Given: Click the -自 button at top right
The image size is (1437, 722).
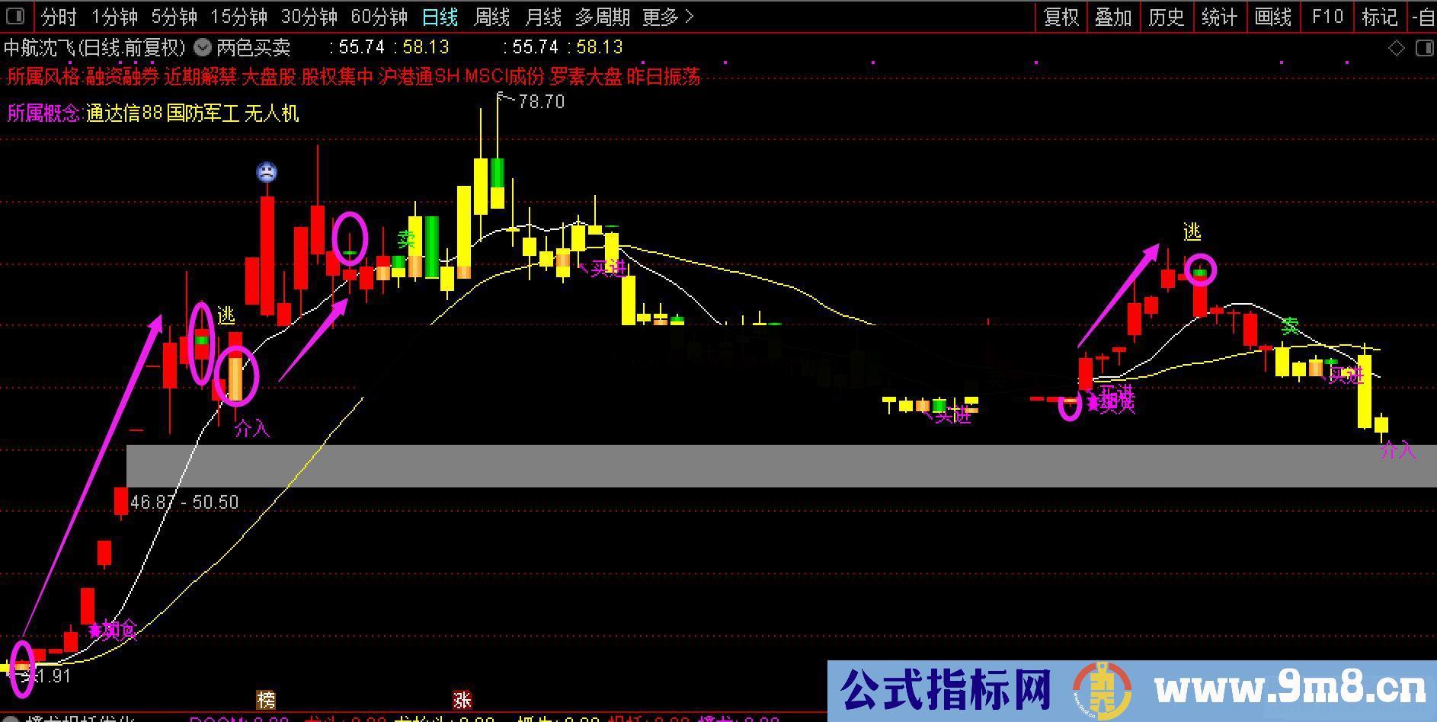Looking at the screenshot, I should [x=1423, y=17].
